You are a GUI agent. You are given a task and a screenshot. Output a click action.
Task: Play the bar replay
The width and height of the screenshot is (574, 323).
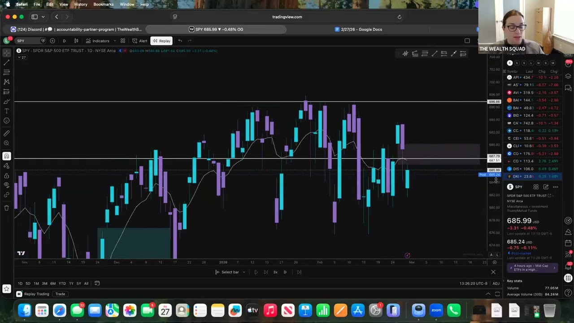[256, 272]
